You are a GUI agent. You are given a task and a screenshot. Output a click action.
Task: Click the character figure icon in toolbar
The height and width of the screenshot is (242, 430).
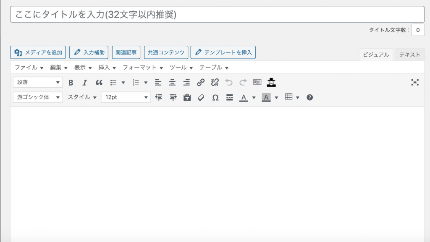click(271, 82)
